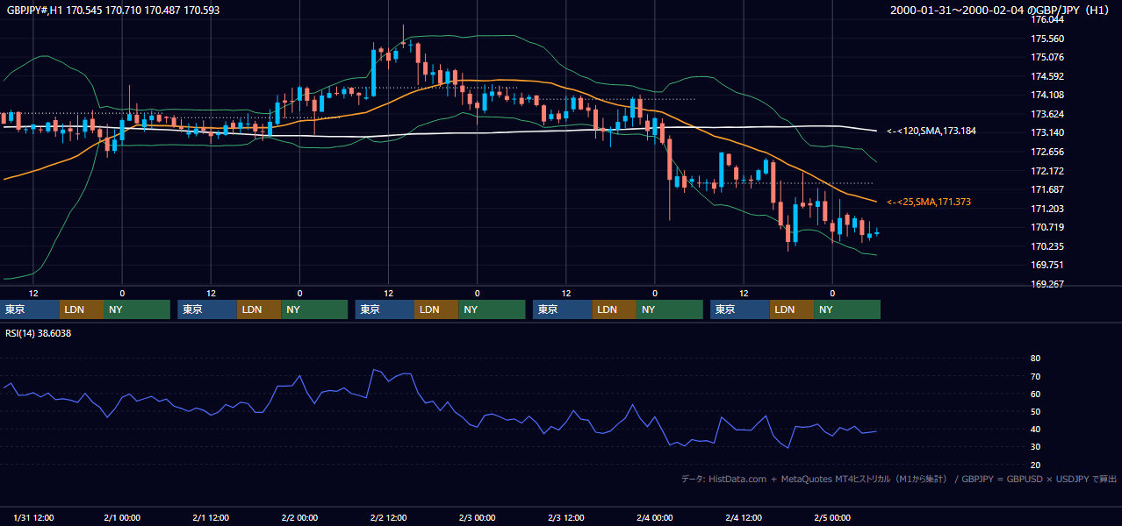Select the 2/4 12:00 date label
Screen dimensions: 1122x526
tap(744, 517)
